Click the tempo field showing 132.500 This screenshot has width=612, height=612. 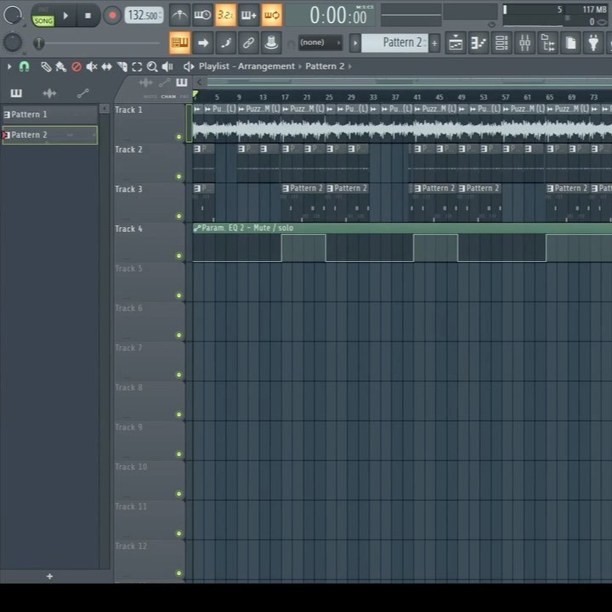click(x=144, y=15)
